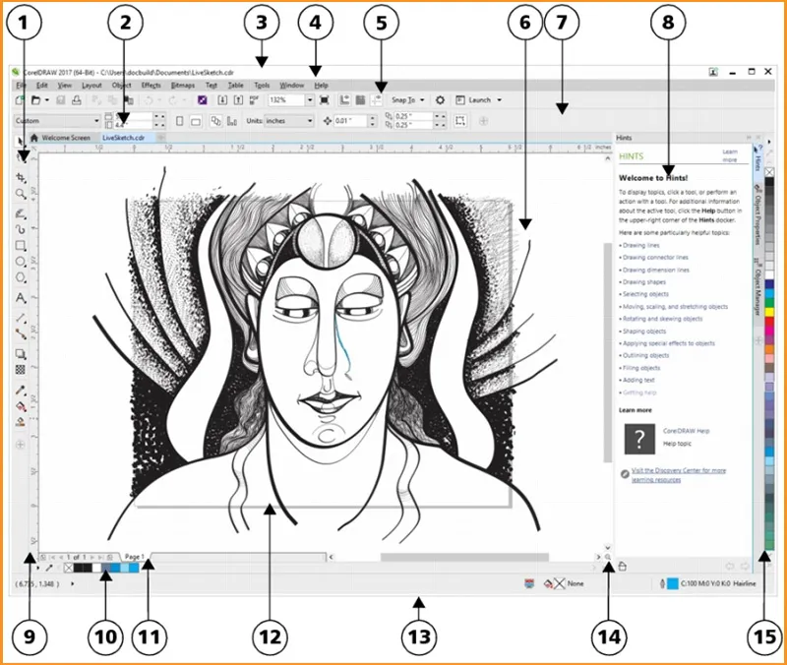Open the Drawing connector lines hint topic
The height and width of the screenshot is (665, 787).
coord(655,257)
